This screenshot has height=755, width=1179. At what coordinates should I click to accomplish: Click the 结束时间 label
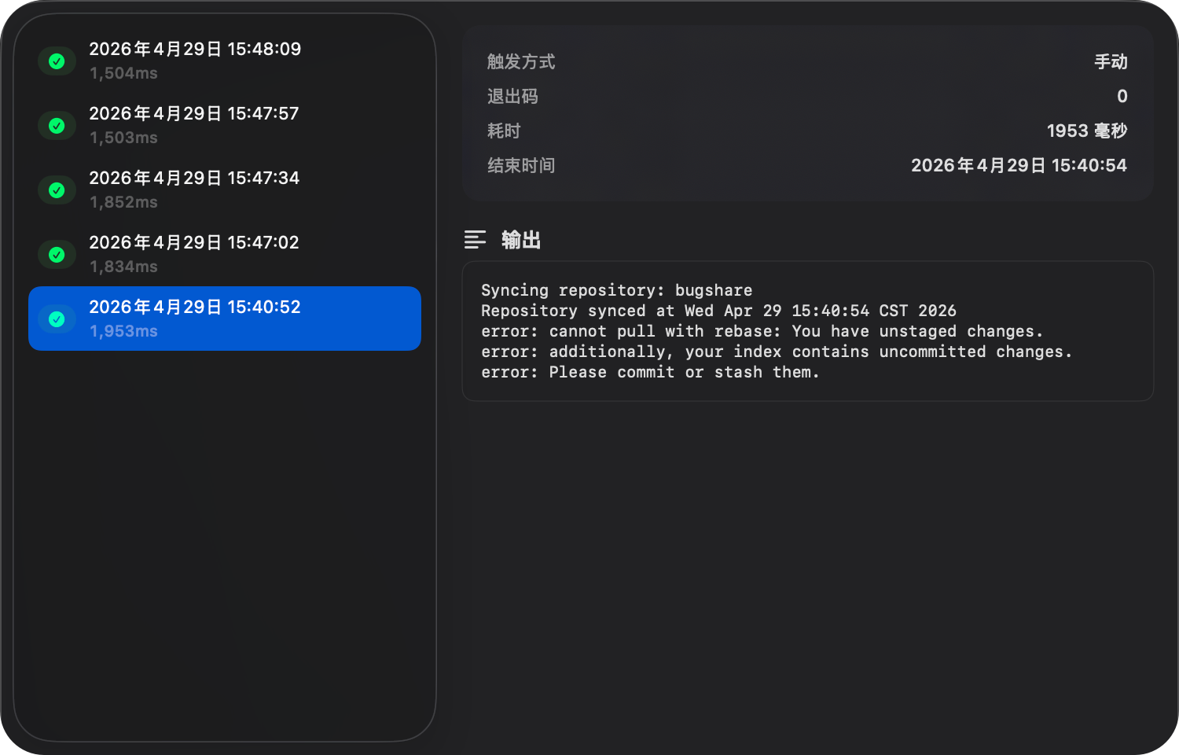point(521,166)
